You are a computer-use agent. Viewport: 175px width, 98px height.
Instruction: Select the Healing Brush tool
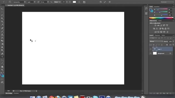click(2, 28)
